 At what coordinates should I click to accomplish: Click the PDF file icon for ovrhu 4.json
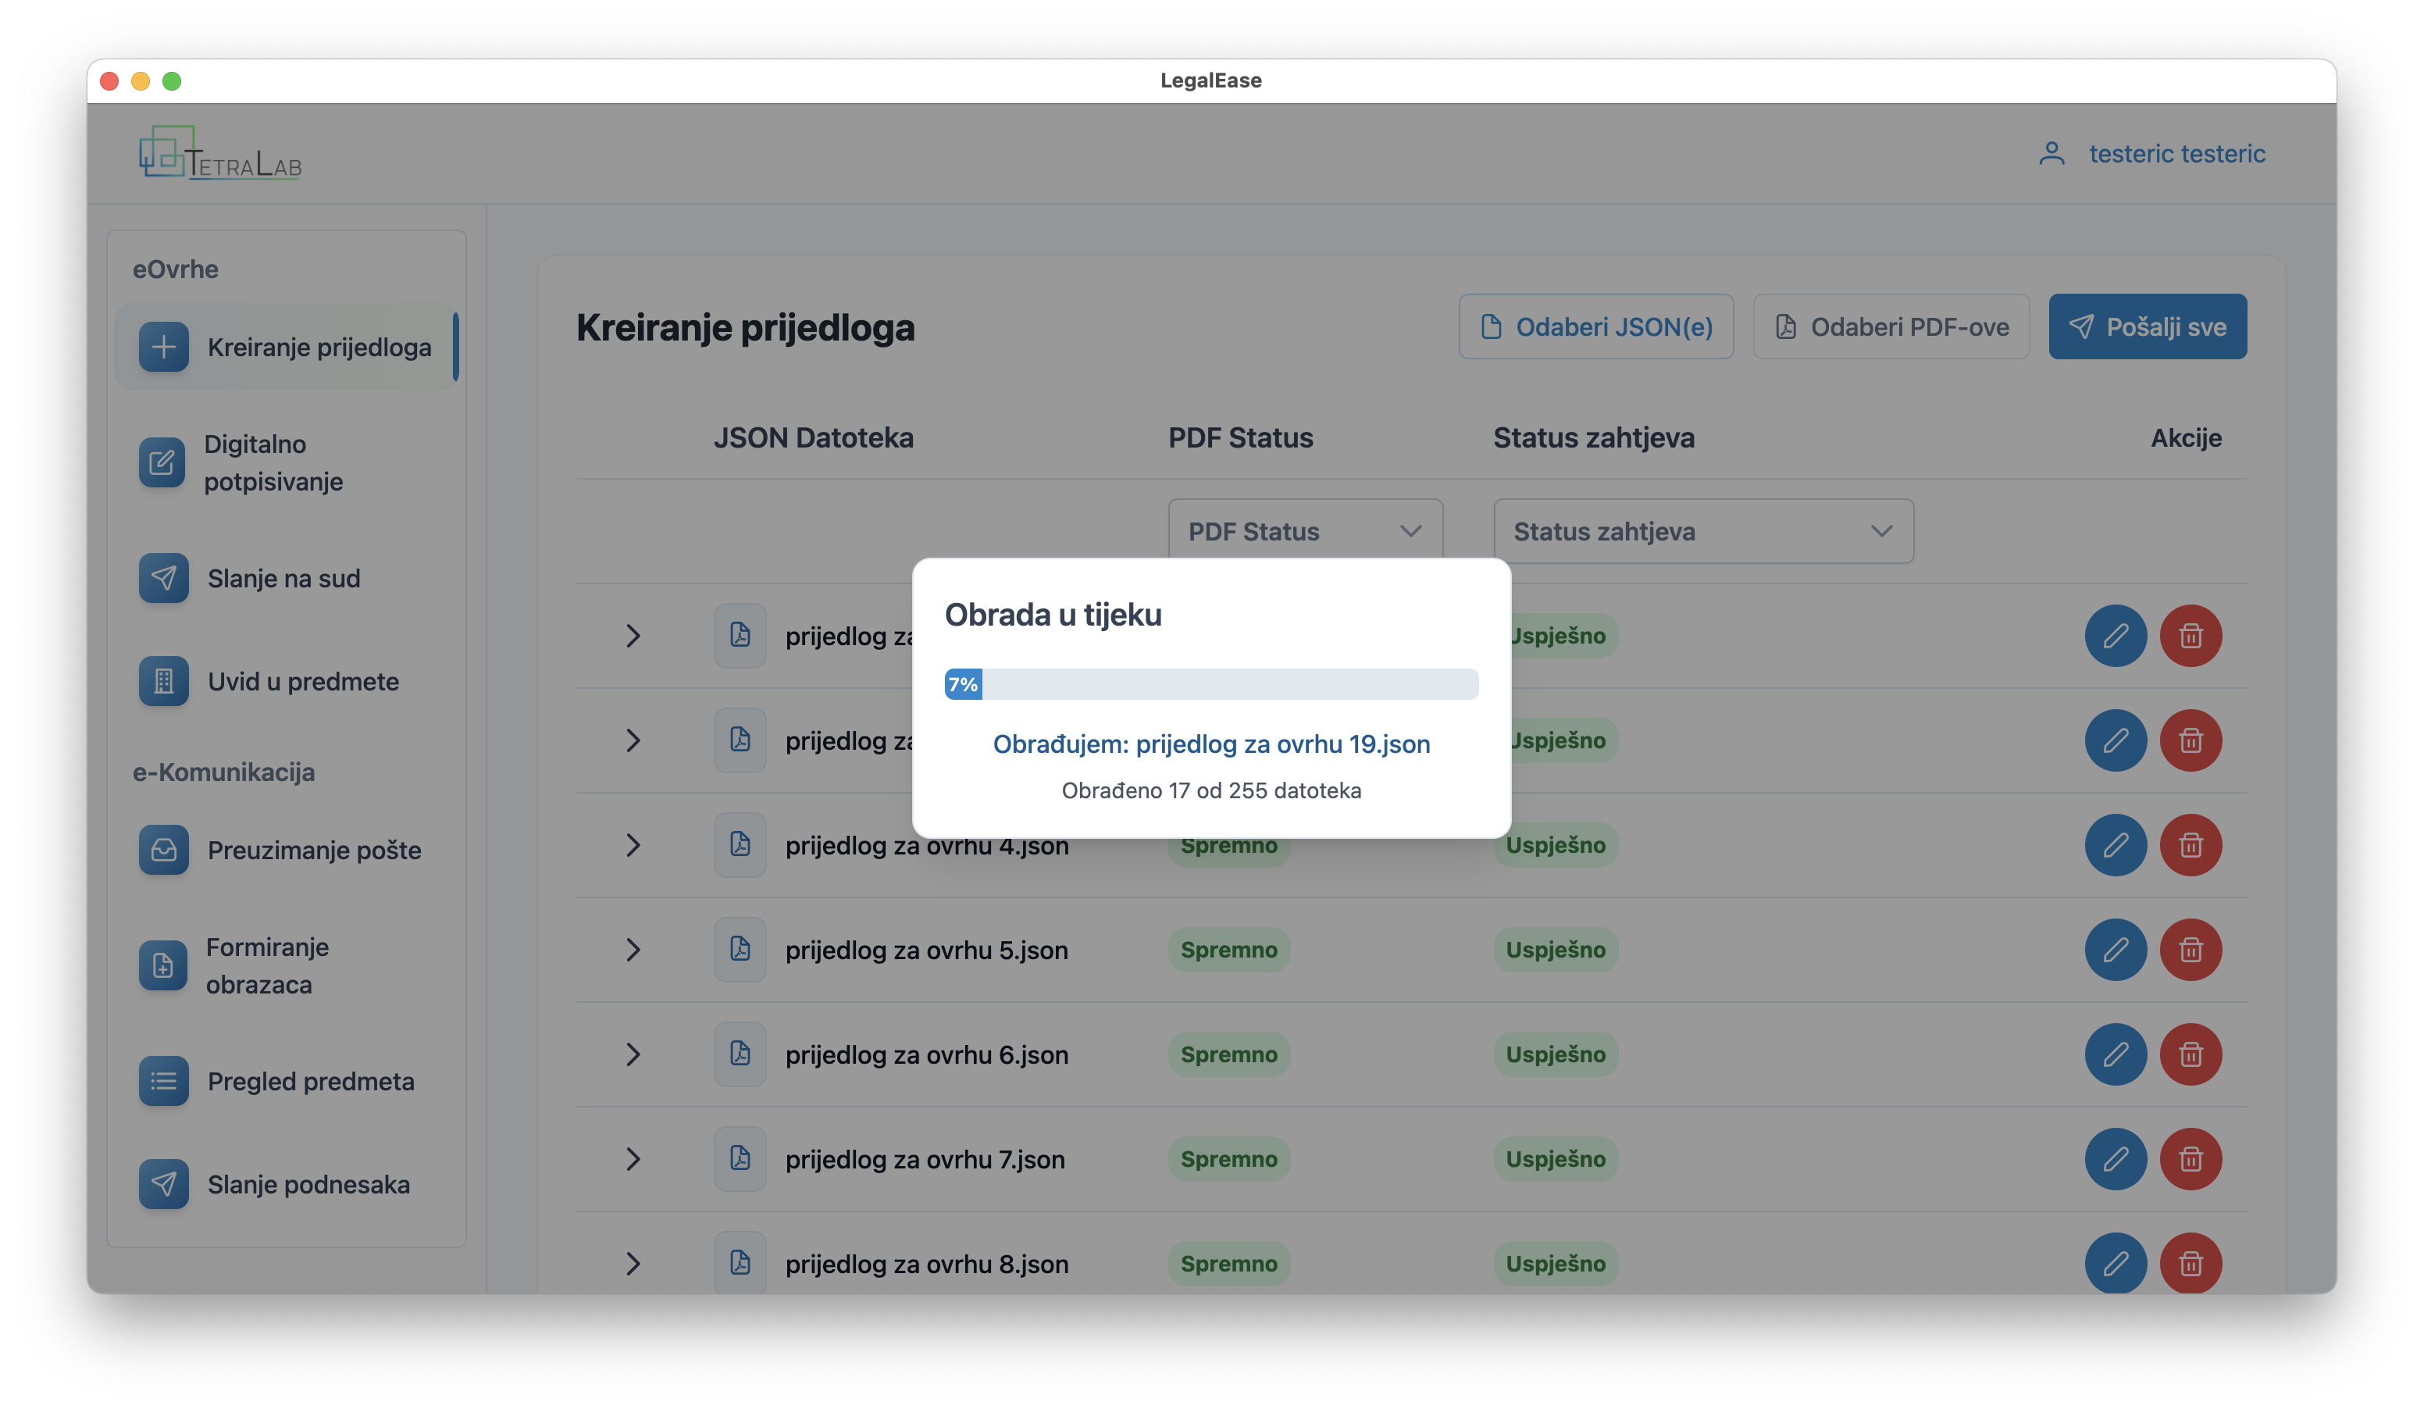[x=740, y=844]
